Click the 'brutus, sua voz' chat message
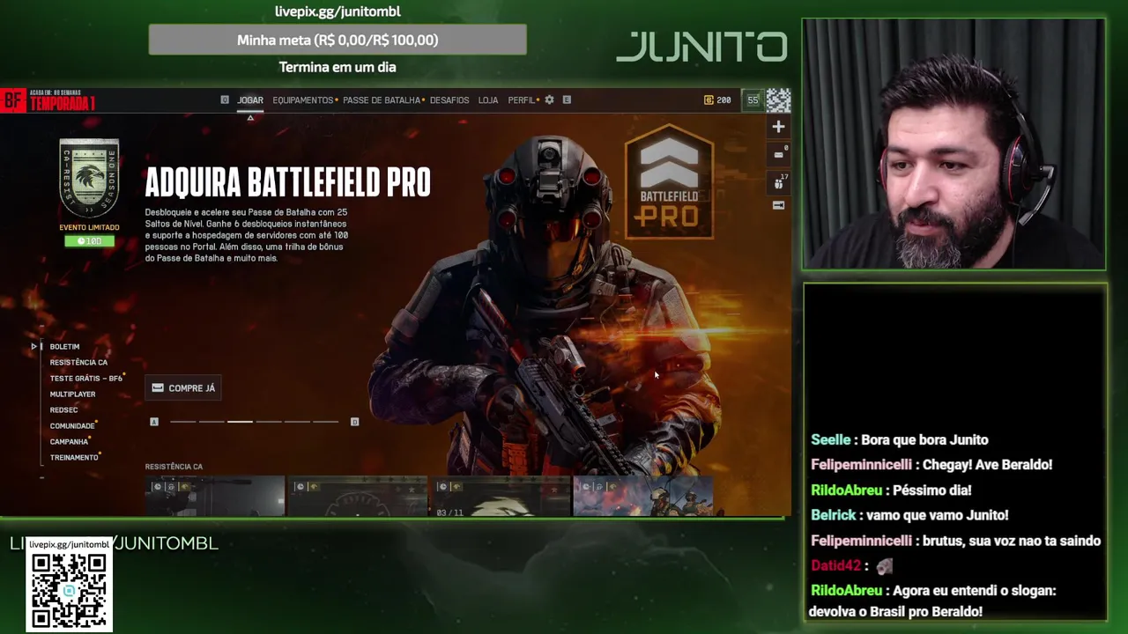This screenshot has height=634, width=1128. click(956, 541)
